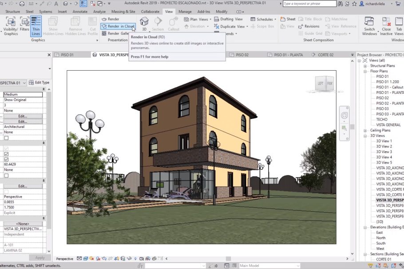The image size is (404, 269).
Task: Click the Render tool
Action: coord(110,19)
